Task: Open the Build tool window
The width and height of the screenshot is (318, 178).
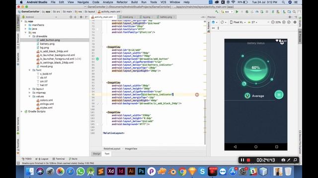Action: 73,159
